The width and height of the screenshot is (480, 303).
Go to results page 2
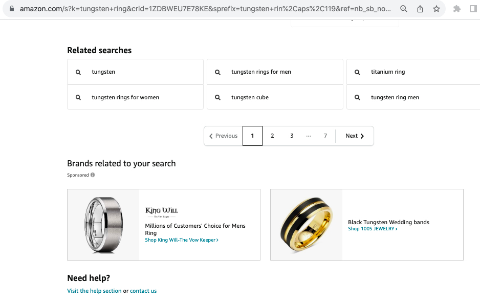click(272, 136)
